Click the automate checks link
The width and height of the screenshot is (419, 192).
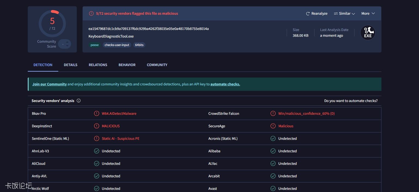[x=225, y=84]
